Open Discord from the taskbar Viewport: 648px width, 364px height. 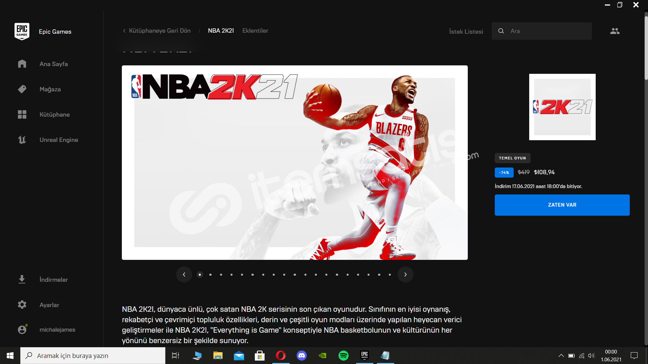click(302, 356)
